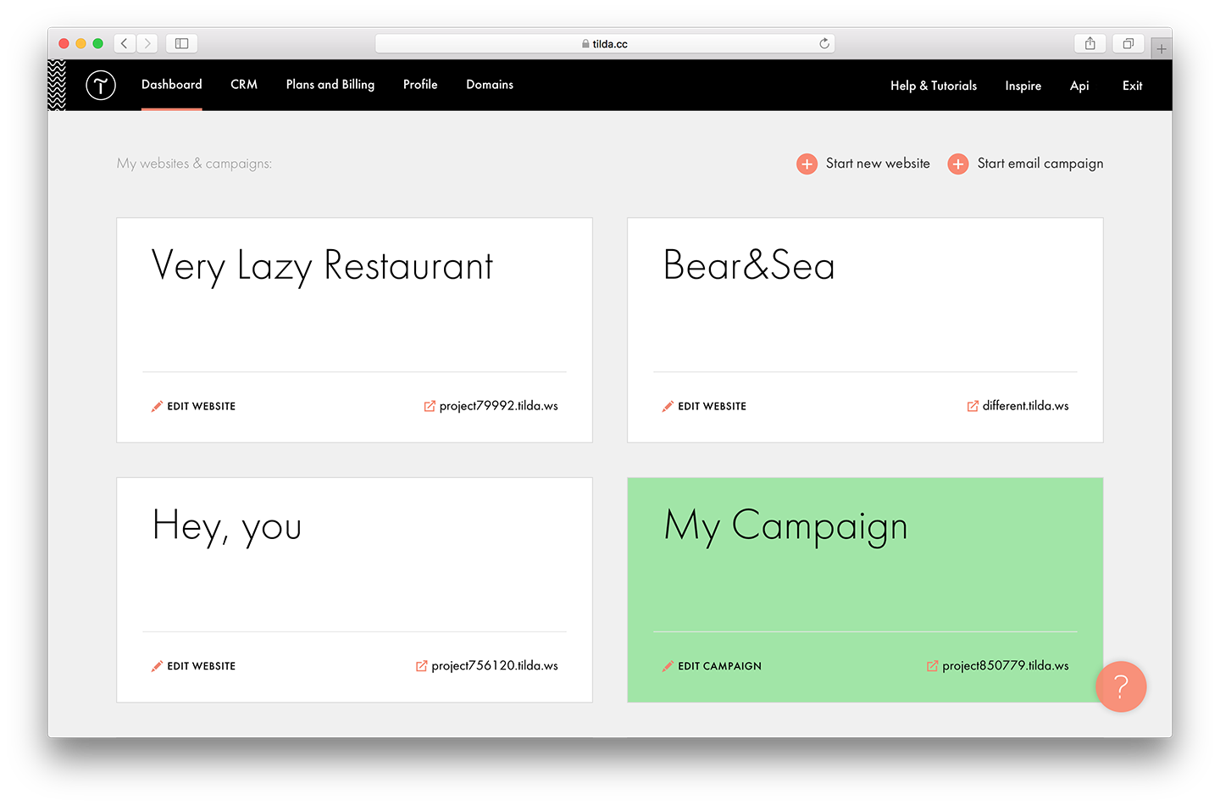Viewport: 1220px width, 806px height.
Task: Reload the page with the refresh icon
Action: click(823, 43)
